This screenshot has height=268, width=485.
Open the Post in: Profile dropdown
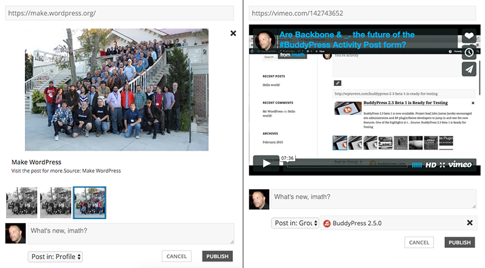click(x=55, y=257)
